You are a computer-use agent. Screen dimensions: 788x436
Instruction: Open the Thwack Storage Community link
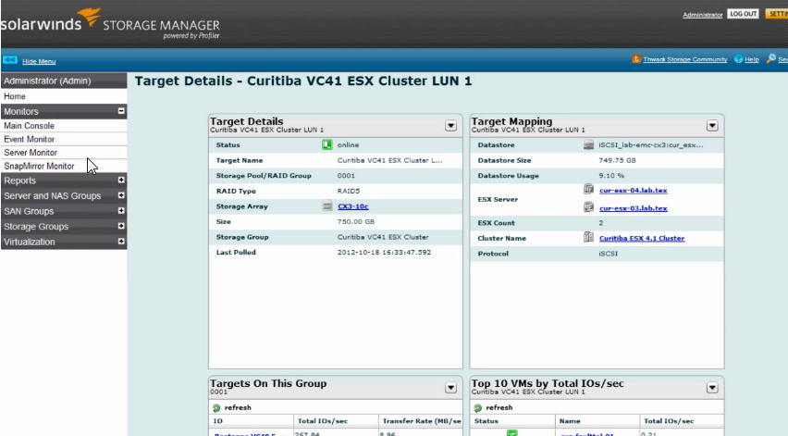(685, 59)
